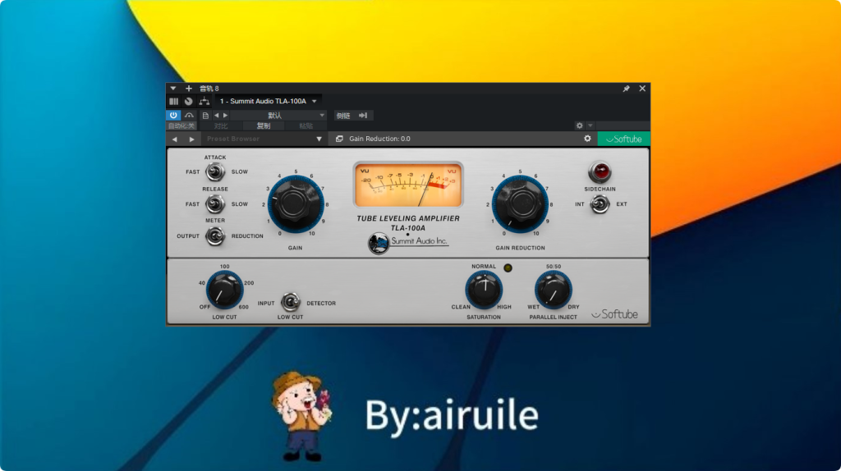Click the SLOW label next to ATTACK switch
Viewport: 841px width, 471px height.
(240, 172)
